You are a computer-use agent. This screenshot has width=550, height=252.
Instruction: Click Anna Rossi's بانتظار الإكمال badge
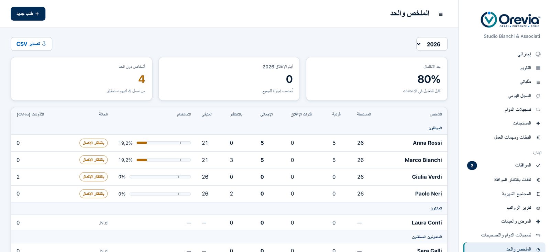coord(93,143)
